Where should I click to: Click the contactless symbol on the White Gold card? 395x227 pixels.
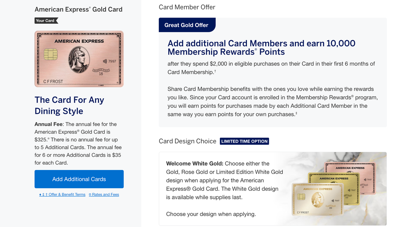pyautogui.click(x=333, y=201)
